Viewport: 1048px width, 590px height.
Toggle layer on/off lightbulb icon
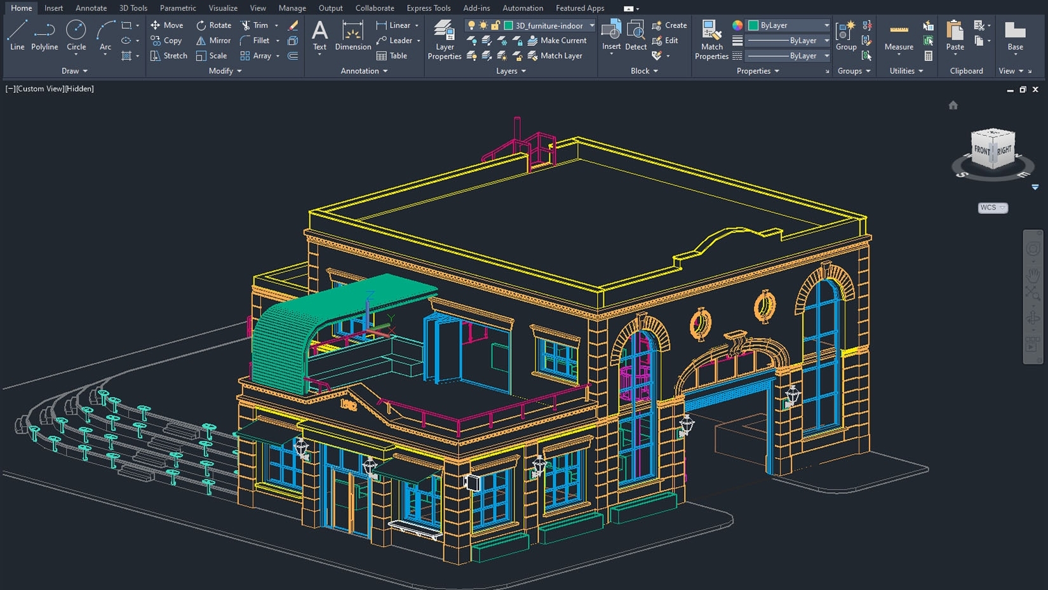point(471,25)
